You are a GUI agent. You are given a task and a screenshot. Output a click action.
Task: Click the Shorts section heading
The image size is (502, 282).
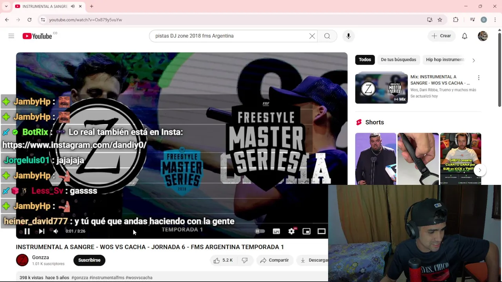375,122
